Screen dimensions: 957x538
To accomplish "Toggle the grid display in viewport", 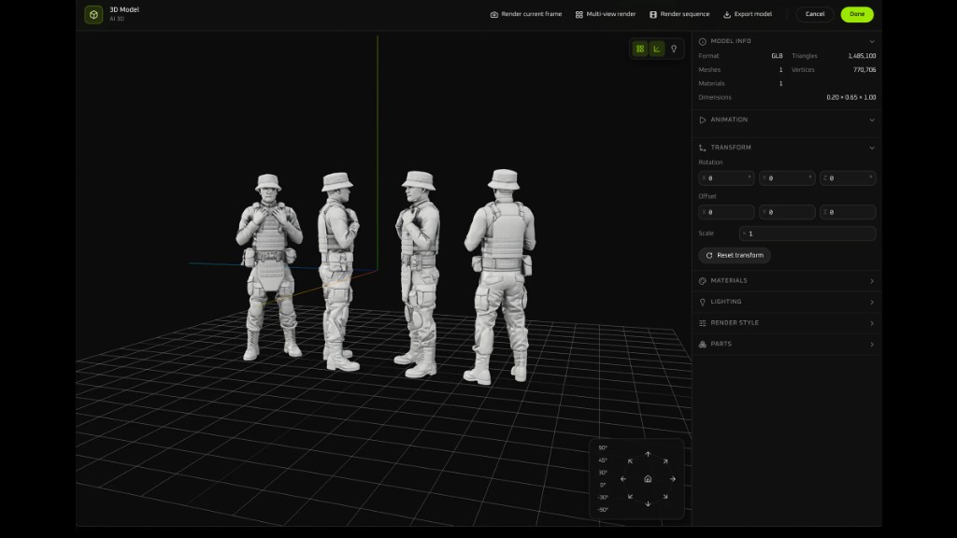I will (x=640, y=49).
